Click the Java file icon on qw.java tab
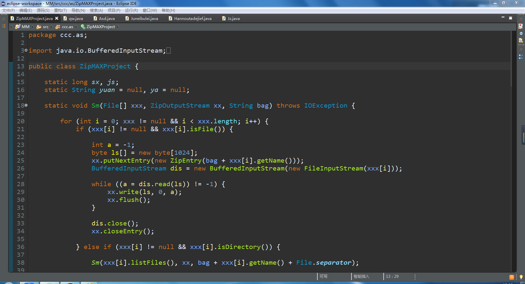This screenshot has height=284, width=525. pyautogui.click(x=65, y=18)
